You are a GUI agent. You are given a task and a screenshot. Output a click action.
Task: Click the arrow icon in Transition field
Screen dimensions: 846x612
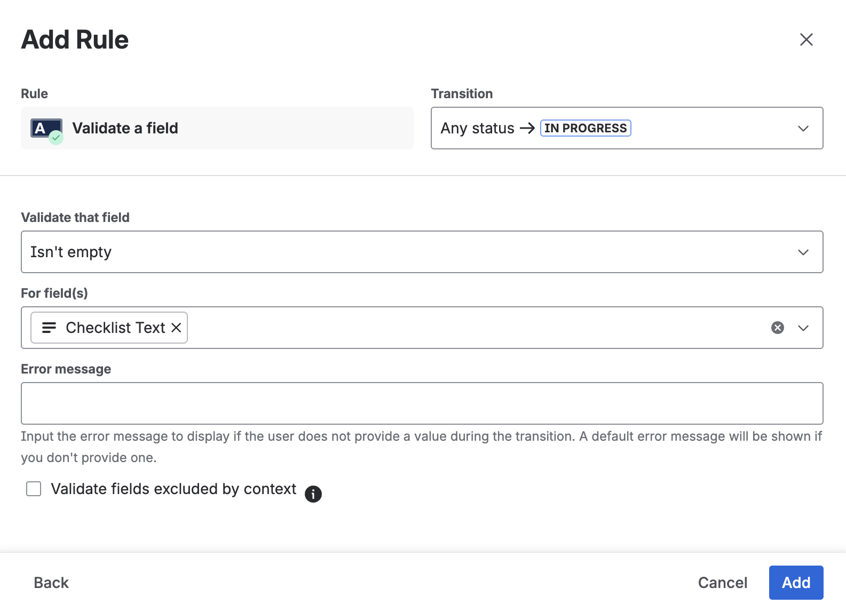coord(527,128)
